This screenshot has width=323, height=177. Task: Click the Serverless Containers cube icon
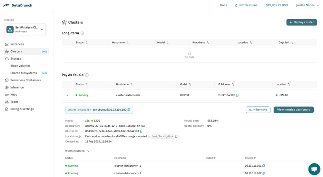click(x=7, y=80)
